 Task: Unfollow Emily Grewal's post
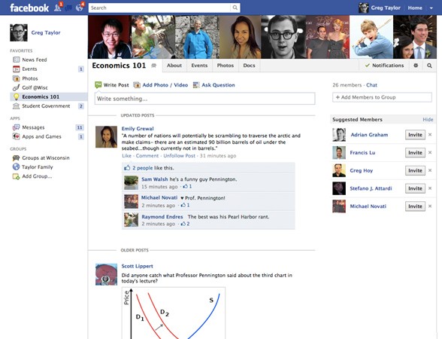179,156
